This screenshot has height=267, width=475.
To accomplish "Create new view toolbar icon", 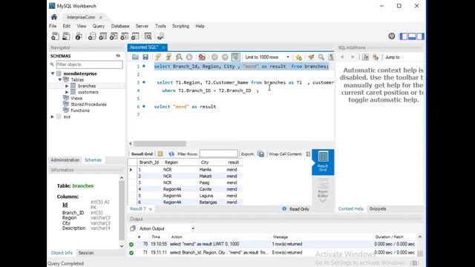I will point(114,36).
